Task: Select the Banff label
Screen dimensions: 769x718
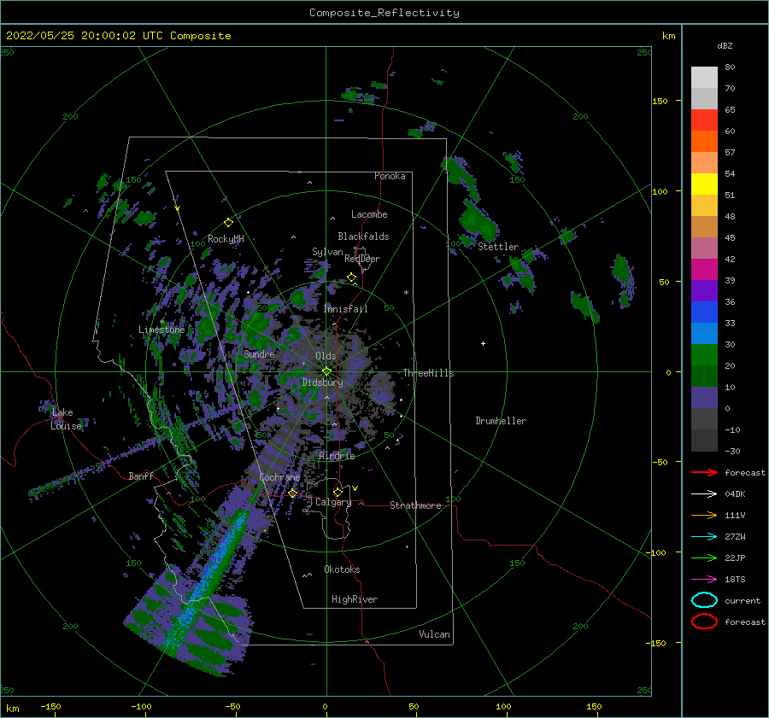Action: [141, 476]
